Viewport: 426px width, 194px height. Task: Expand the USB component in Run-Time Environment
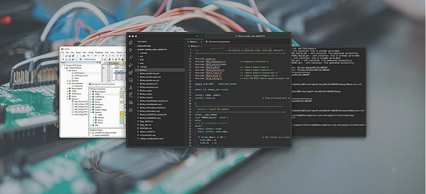click(x=91, y=125)
